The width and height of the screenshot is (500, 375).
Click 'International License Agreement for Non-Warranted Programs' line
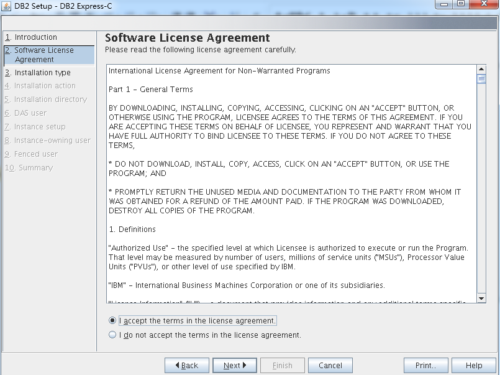coord(219,70)
